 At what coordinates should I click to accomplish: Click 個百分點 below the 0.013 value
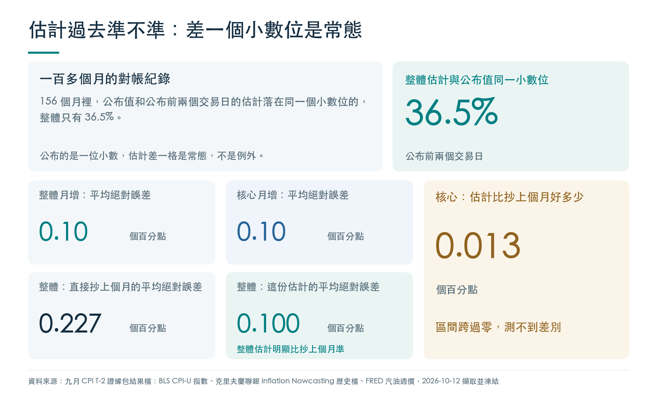pyautogui.click(x=457, y=290)
